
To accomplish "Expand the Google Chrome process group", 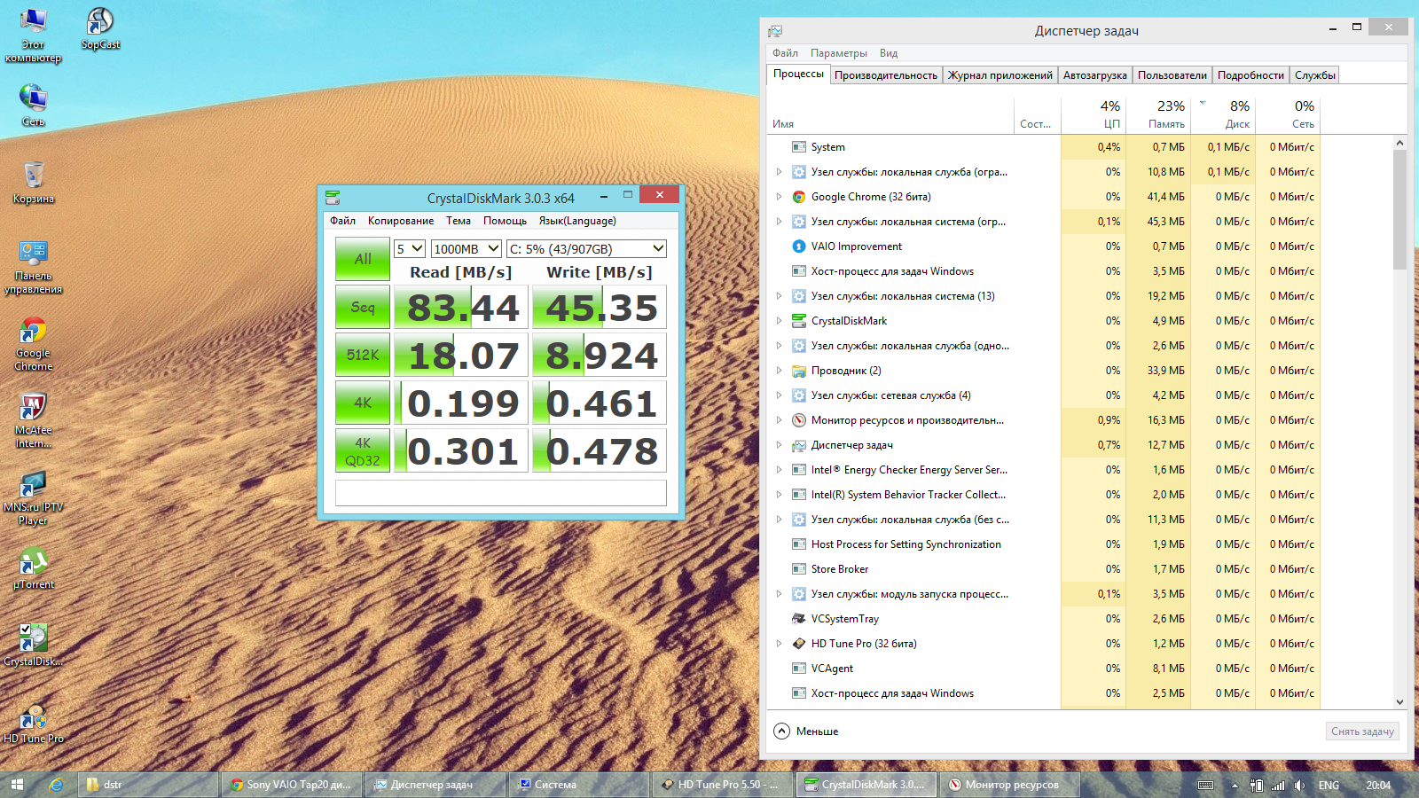I will pyautogui.click(x=779, y=197).
